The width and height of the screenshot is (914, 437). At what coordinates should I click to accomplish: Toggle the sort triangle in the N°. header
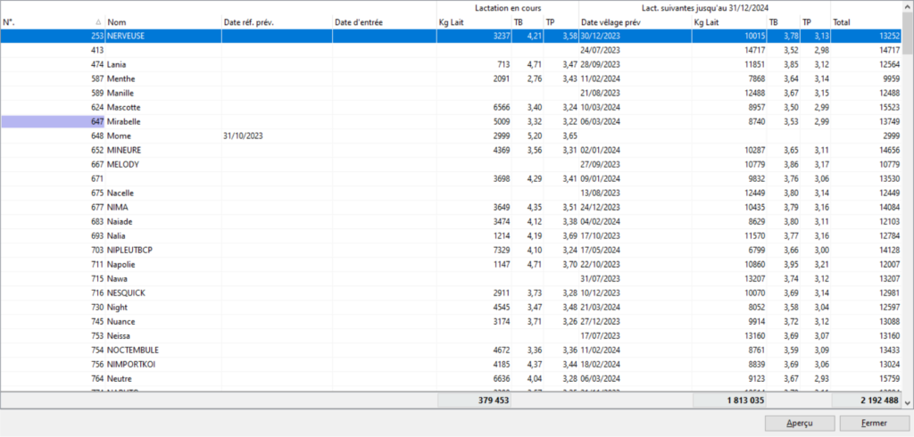click(98, 22)
